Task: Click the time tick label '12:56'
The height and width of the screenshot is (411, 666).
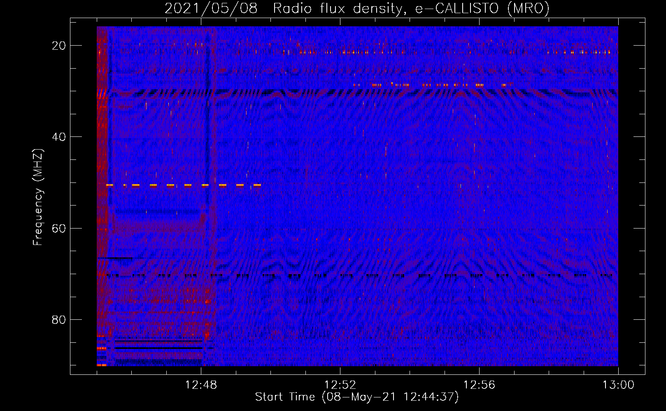Action: tap(479, 385)
